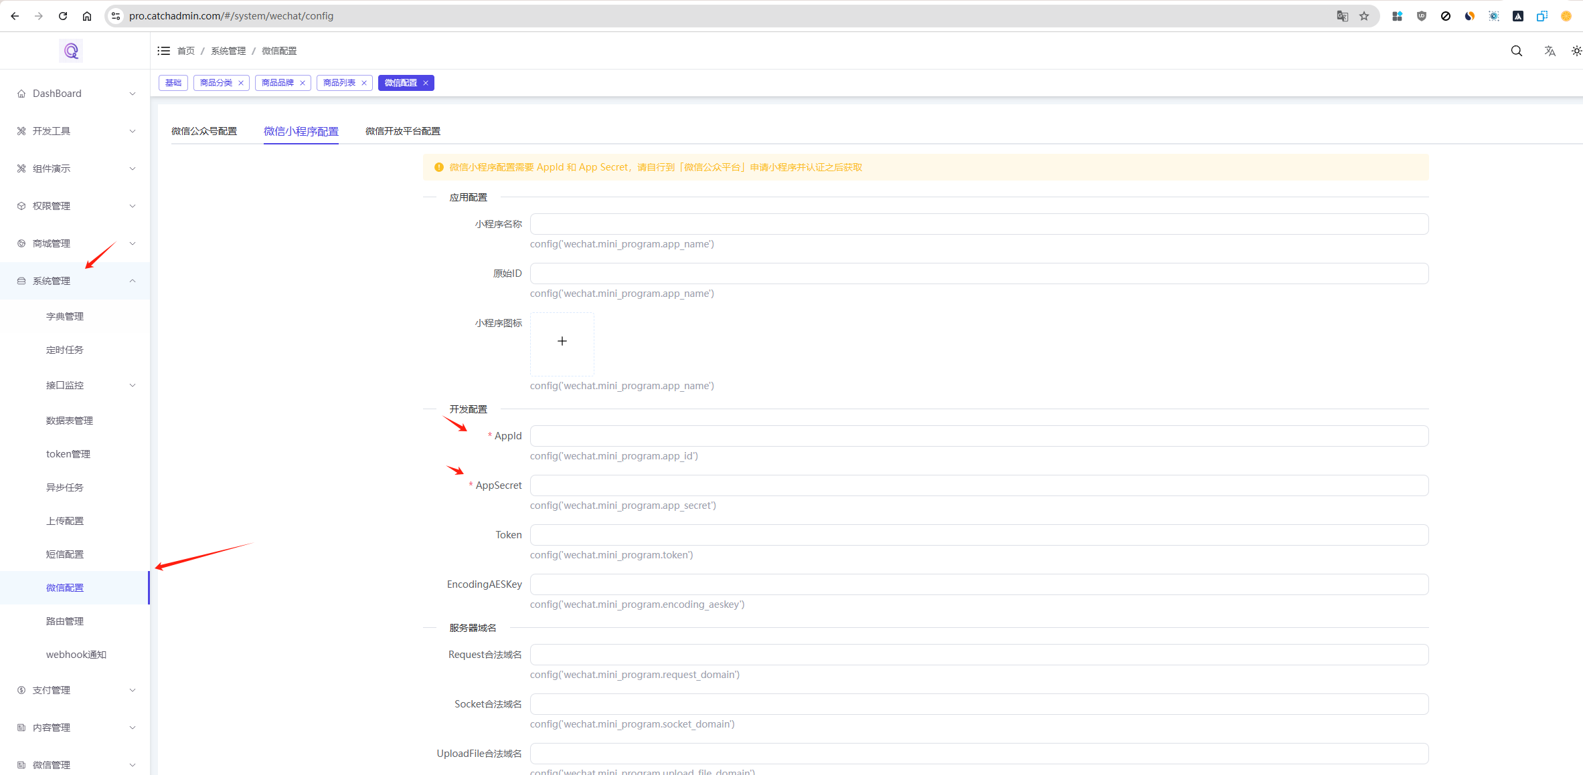This screenshot has height=775, width=1583.
Task: Close the 商品列表 tag
Action: 364,83
